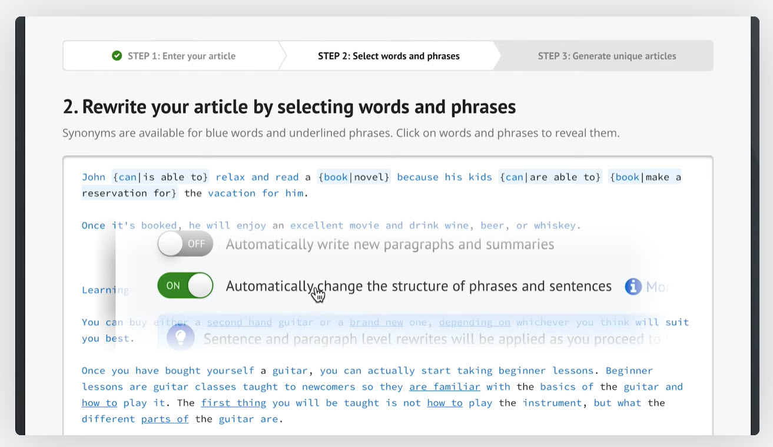
Task: Click the blue word "whiskey"
Action: coord(554,226)
